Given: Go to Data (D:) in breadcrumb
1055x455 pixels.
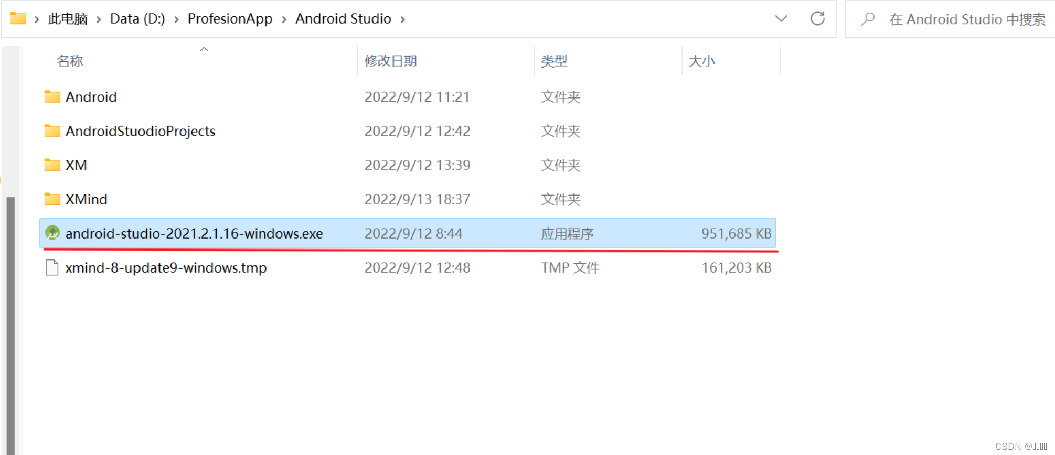Looking at the screenshot, I should (x=137, y=19).
